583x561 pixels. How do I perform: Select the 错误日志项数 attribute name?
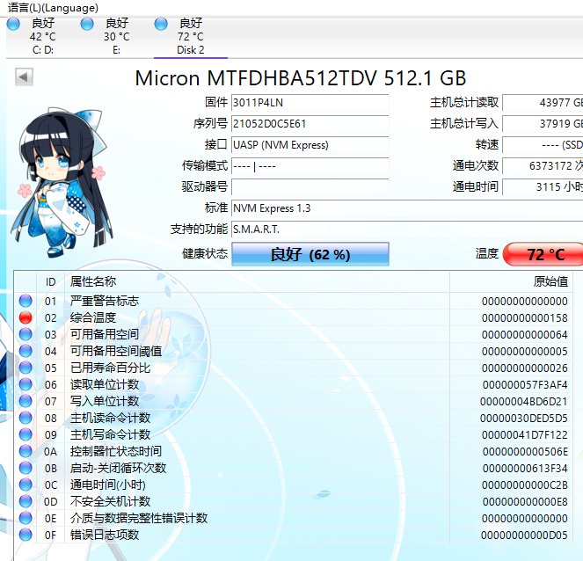click(105, 535)
